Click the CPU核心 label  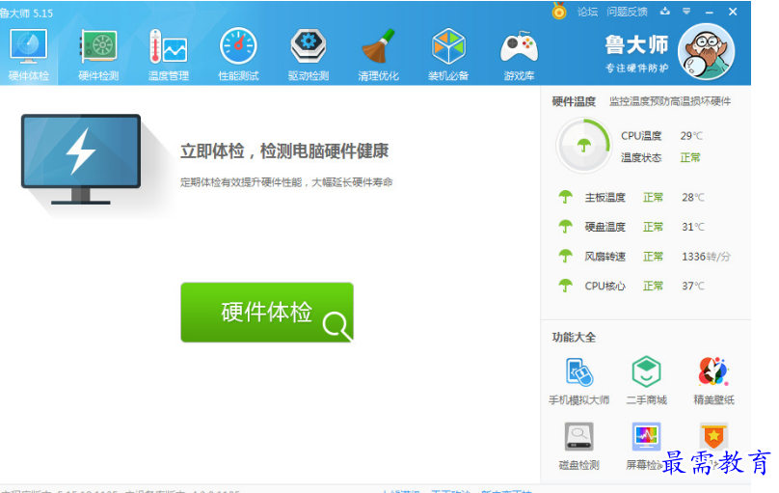(x=604, y=286)
